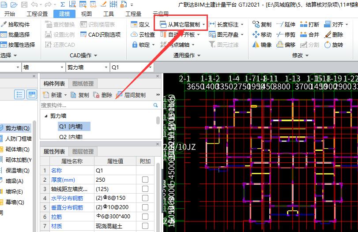Open CAD识别选项 settings

click(x=101, y=35)
